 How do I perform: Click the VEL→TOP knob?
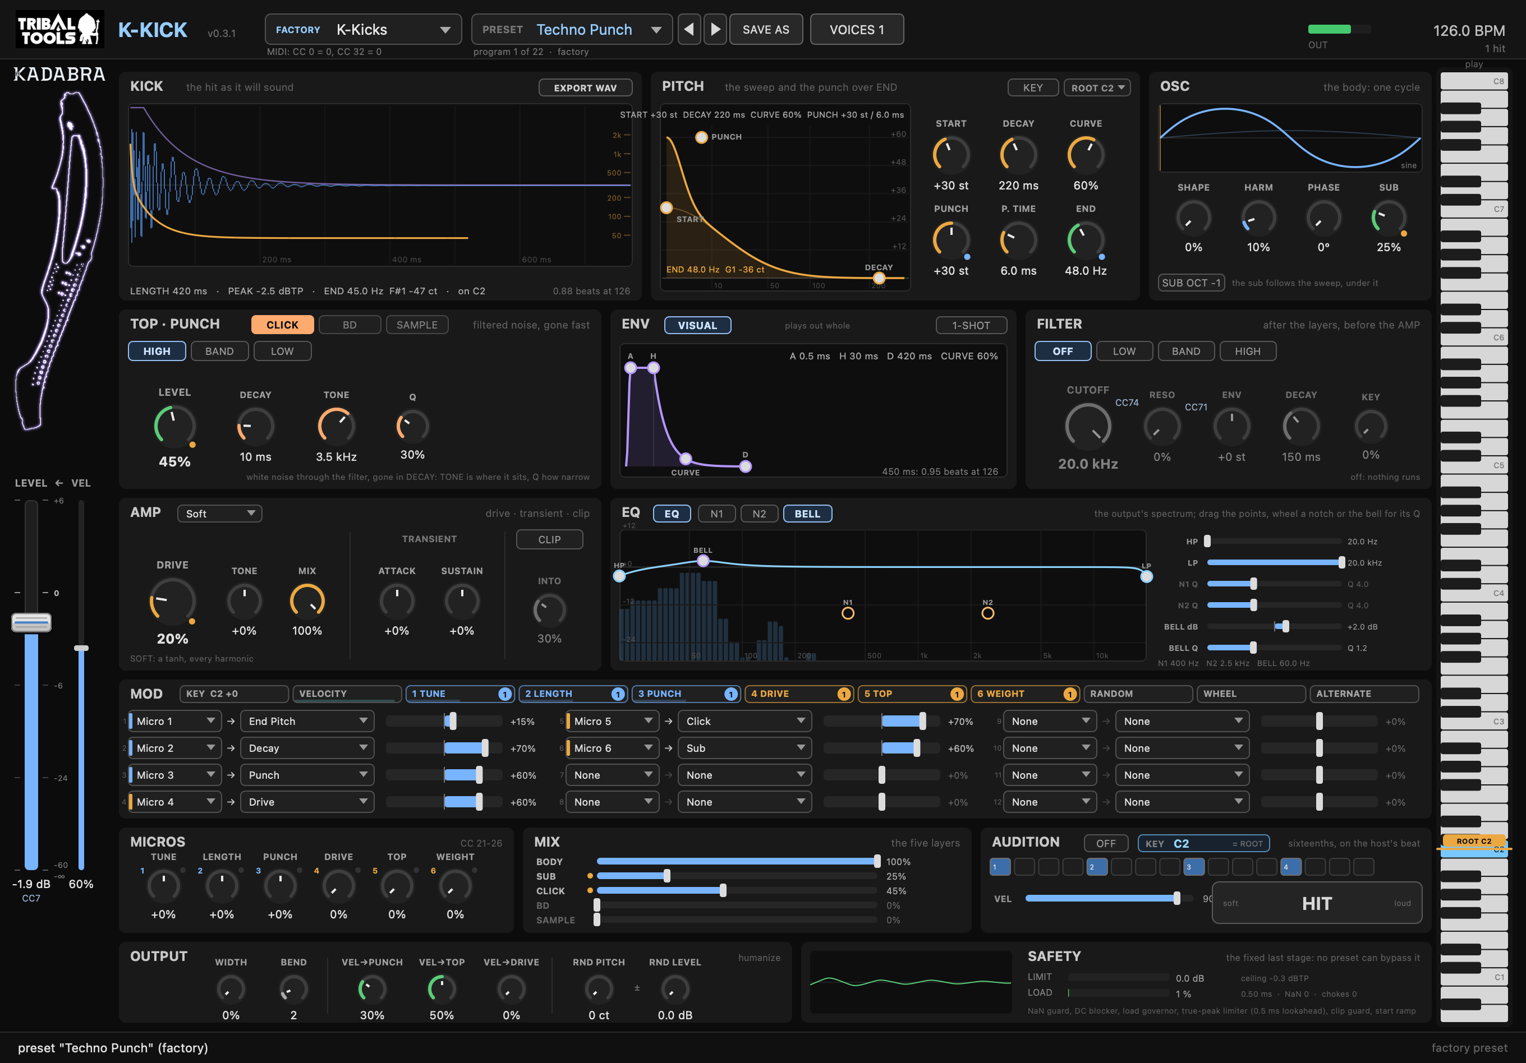click(442, 988)
